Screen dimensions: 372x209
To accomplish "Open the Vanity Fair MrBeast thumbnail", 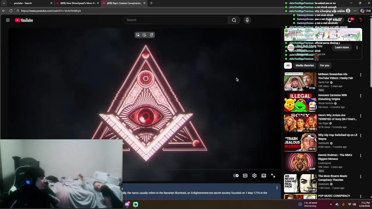I will (300, 82).
